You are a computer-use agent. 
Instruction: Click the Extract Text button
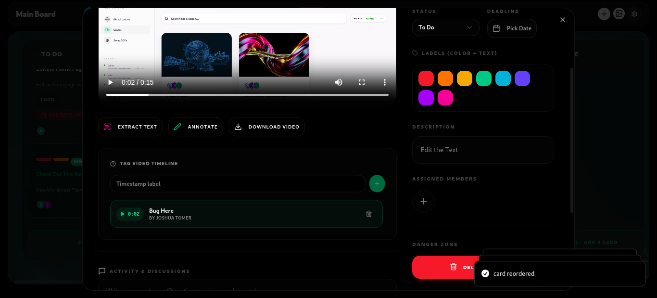pos(130,127)
